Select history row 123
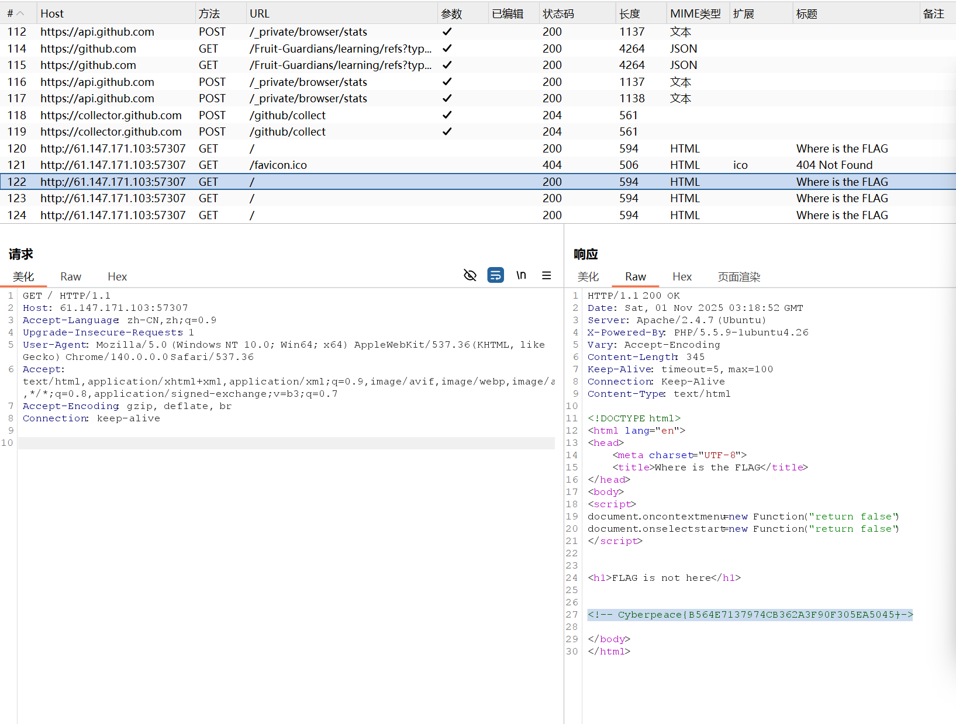This screenshot has width=956, height=724. click(478, 198)
